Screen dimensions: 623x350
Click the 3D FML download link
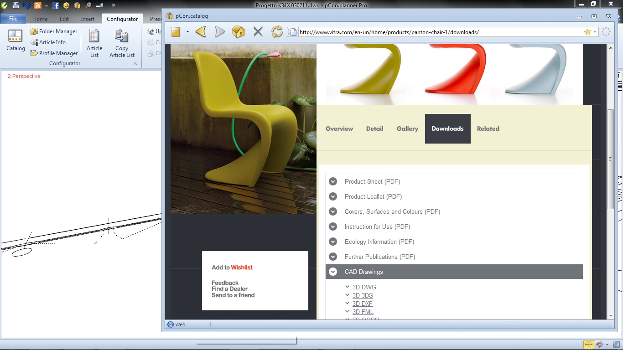pyautogui.click(x=363, y=312)
